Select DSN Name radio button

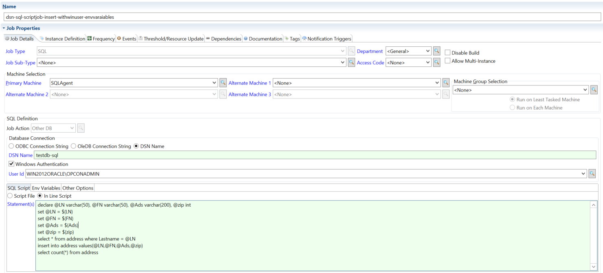[x=136, y=146]
